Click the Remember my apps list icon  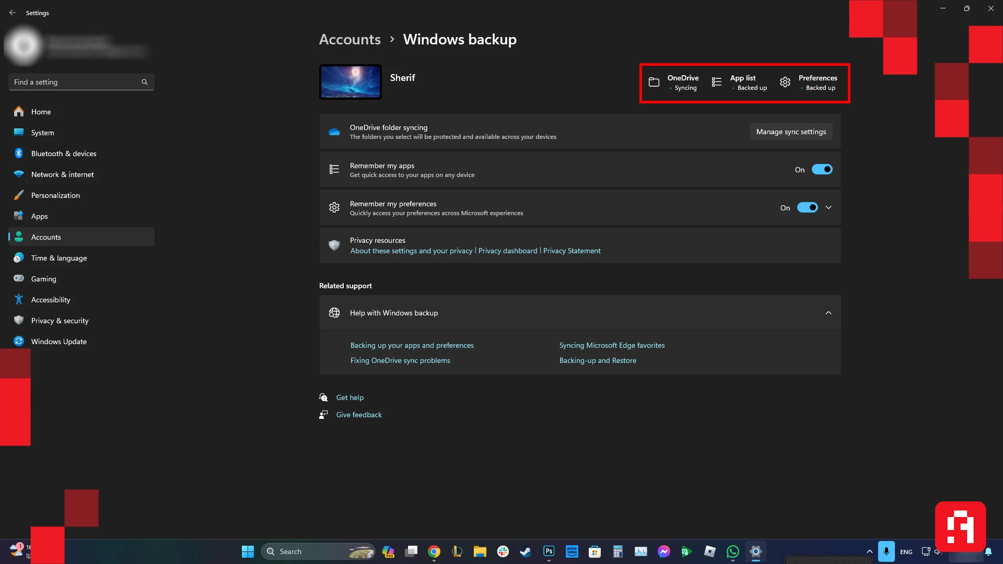334,169
